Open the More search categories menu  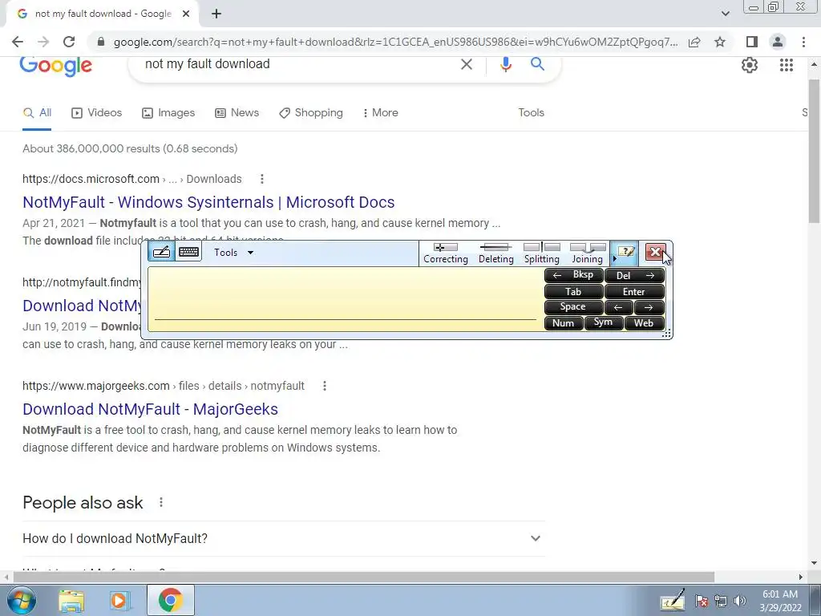click(x=381, y=112)
